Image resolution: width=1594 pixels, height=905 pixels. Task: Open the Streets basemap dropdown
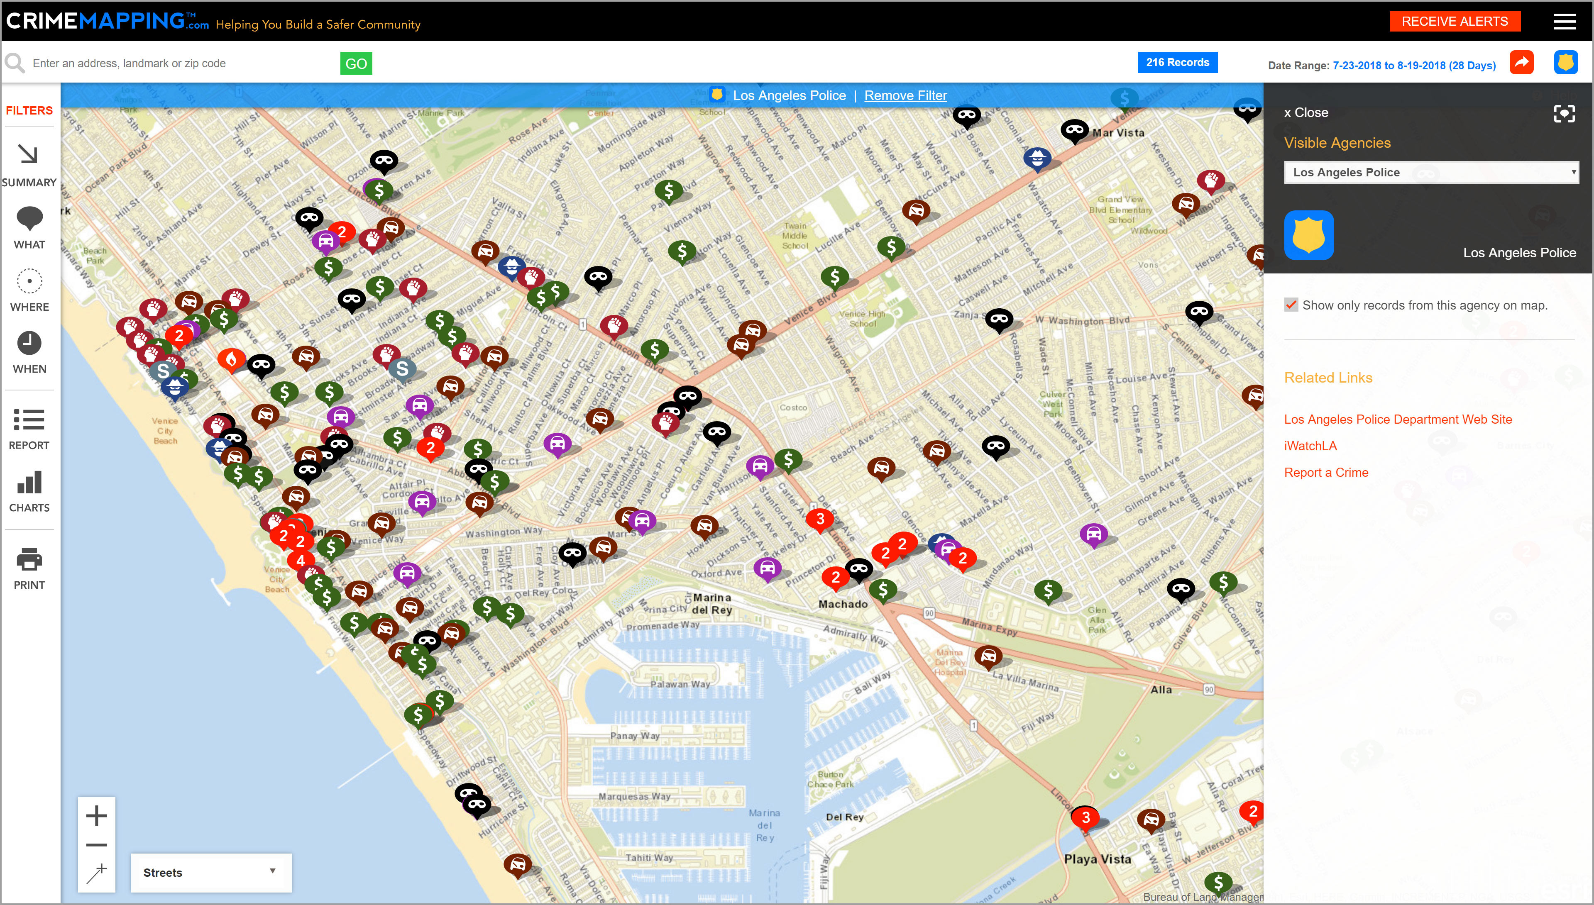point(211,873)
